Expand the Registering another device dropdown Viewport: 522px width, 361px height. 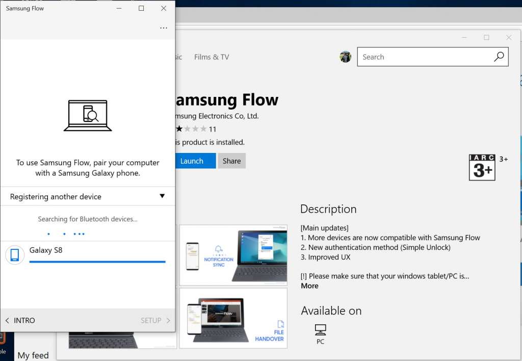[x=87, y=196]
